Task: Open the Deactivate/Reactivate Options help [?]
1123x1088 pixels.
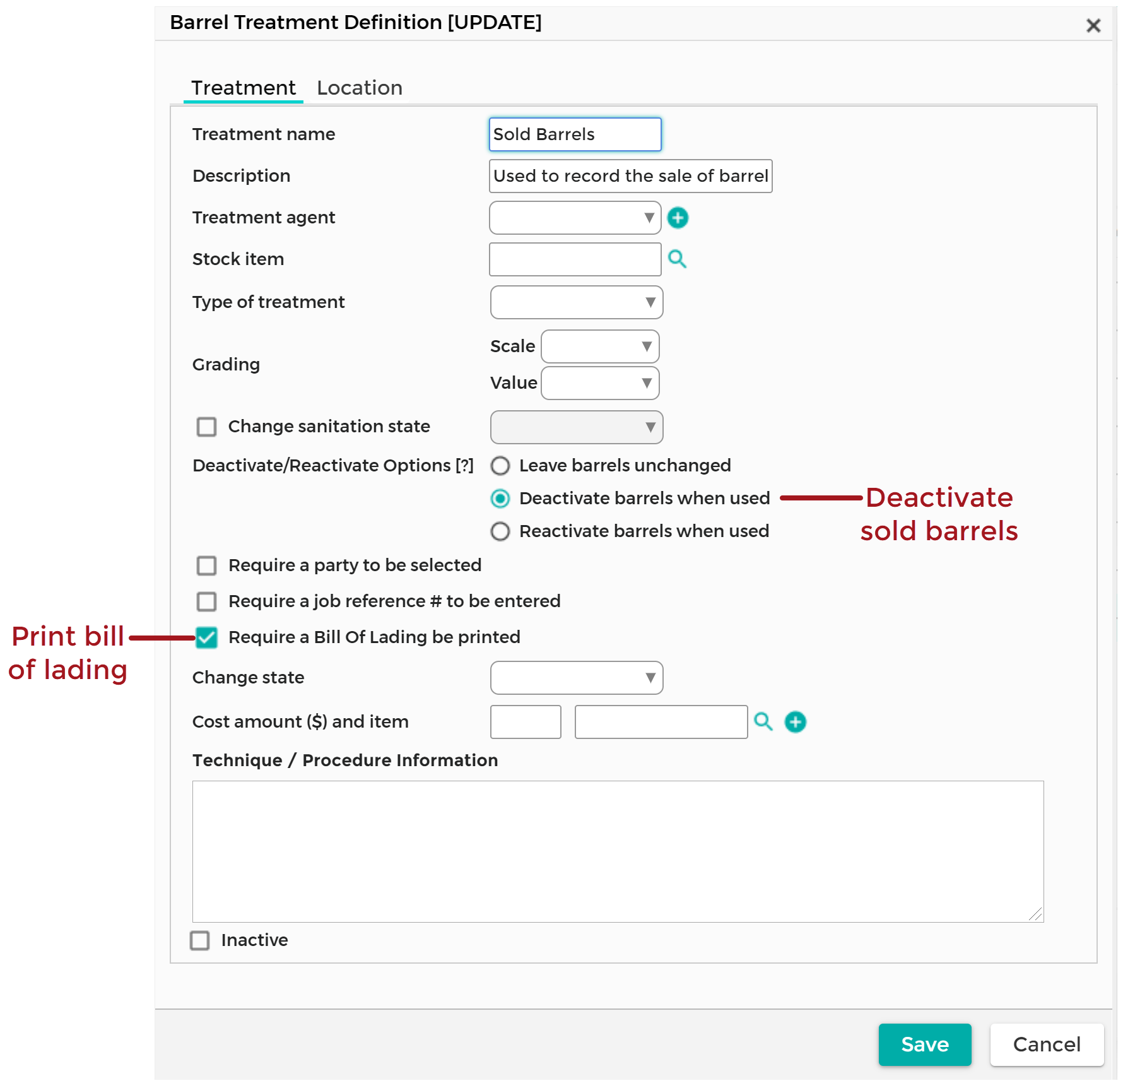Action: pyautogui.click(x=464, y=466)
